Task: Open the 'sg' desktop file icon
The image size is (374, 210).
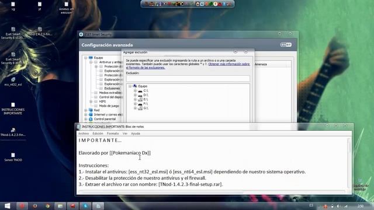Action: 13,6
